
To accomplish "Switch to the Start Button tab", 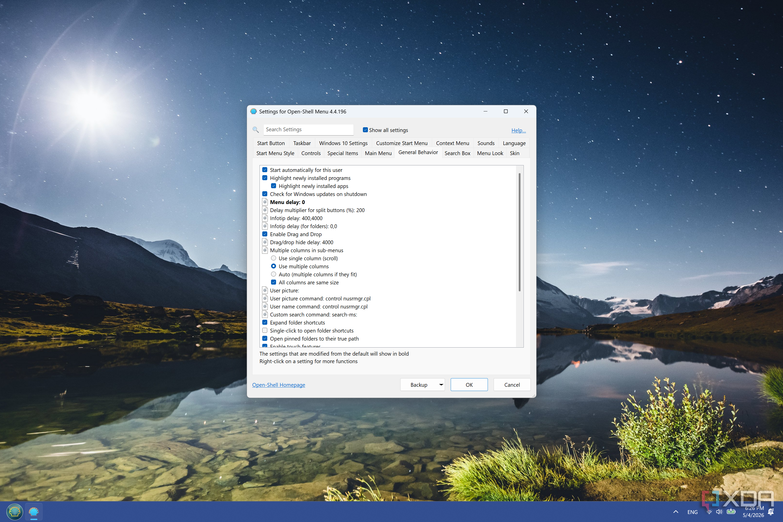I will pyautogui.click(x=271, y=143).
